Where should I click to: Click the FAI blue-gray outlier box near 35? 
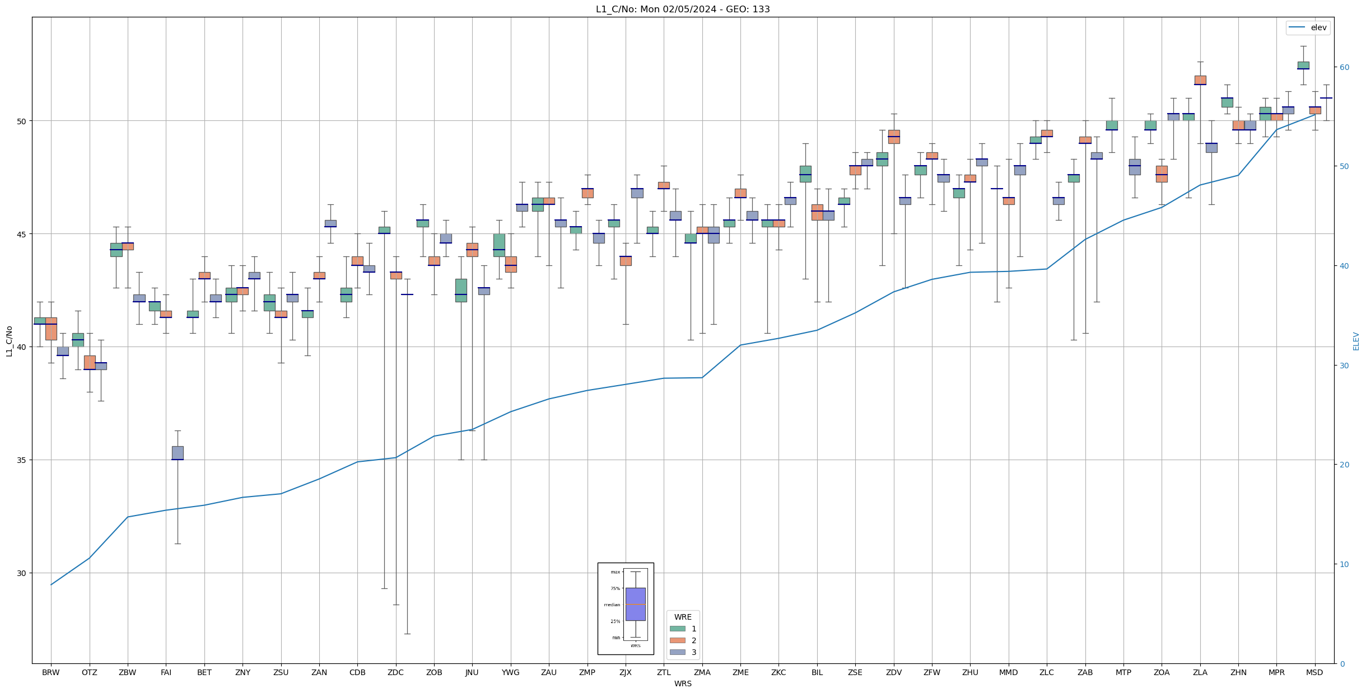coord(178,453)
